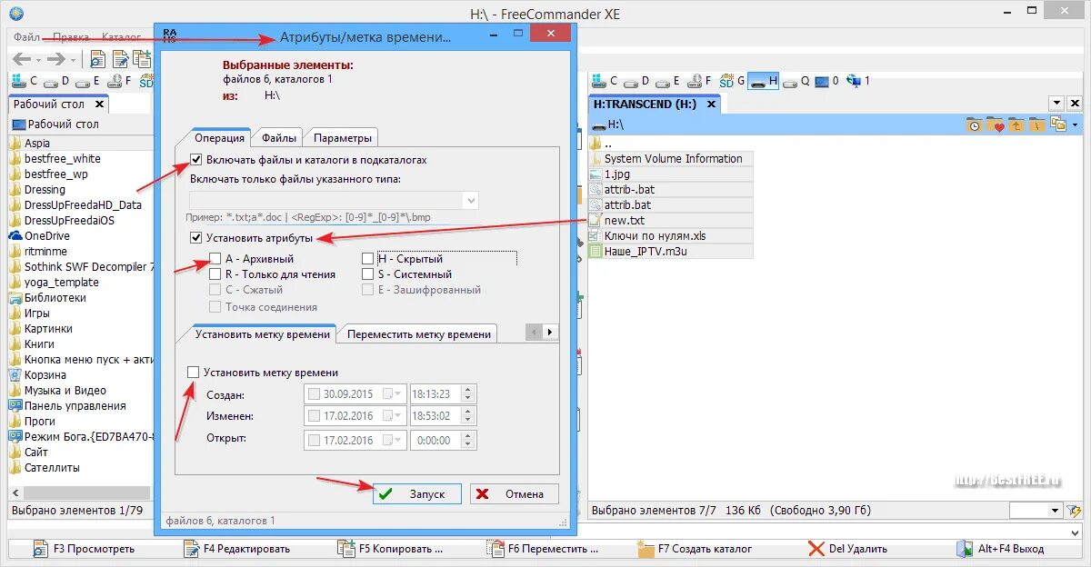Click scroll right arrow of time tabs
The width and height of the screenshot is (1091, 567).
[551, 333]
